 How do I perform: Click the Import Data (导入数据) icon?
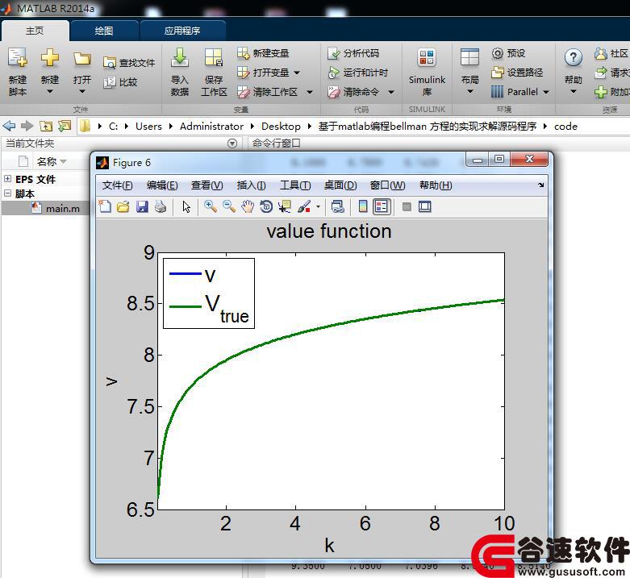point(180,58)
